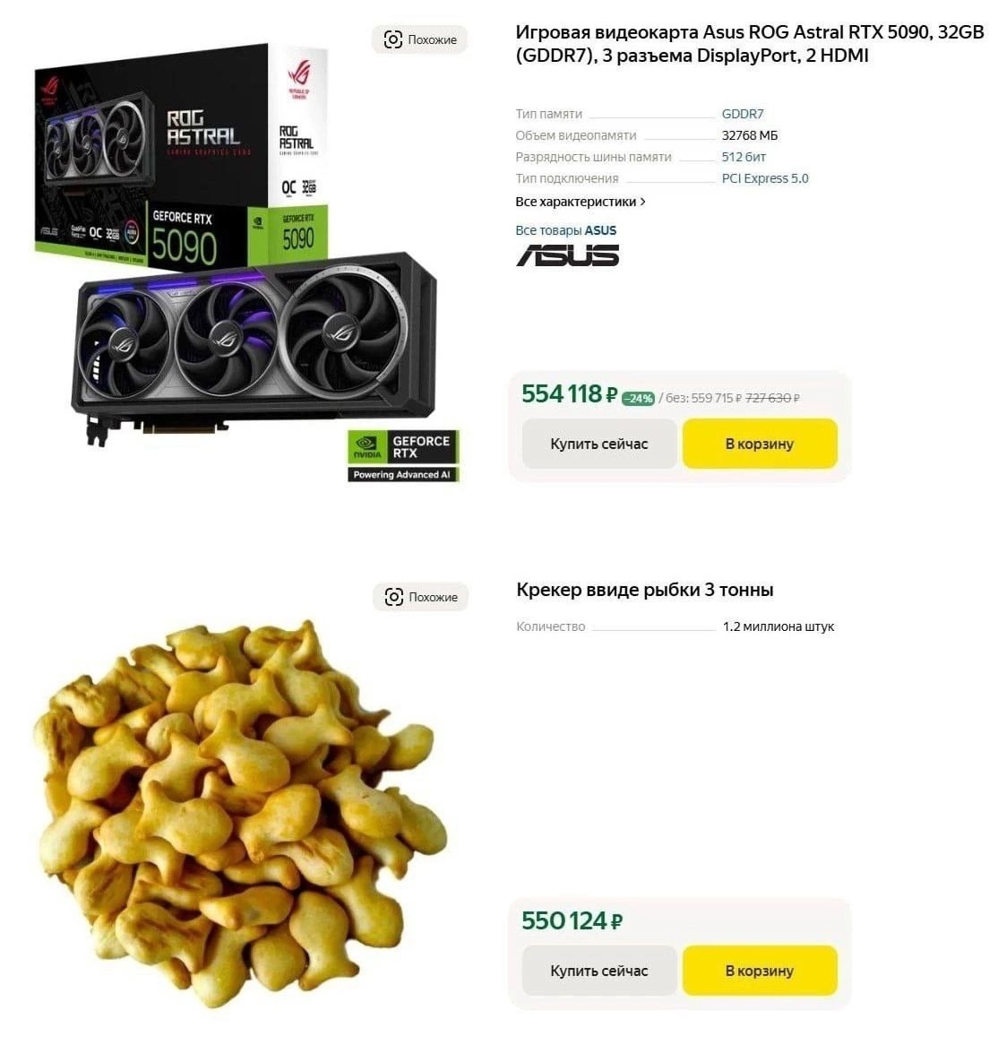Buy fish crackers with Купить сейчас
This screenshot has height=1045, width=998.
pos(599,971)
